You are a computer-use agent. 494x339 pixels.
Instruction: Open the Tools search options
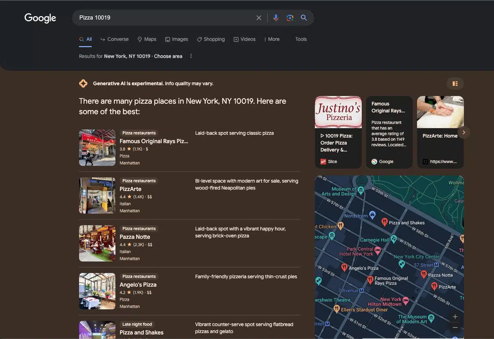(x=301, y=39)
